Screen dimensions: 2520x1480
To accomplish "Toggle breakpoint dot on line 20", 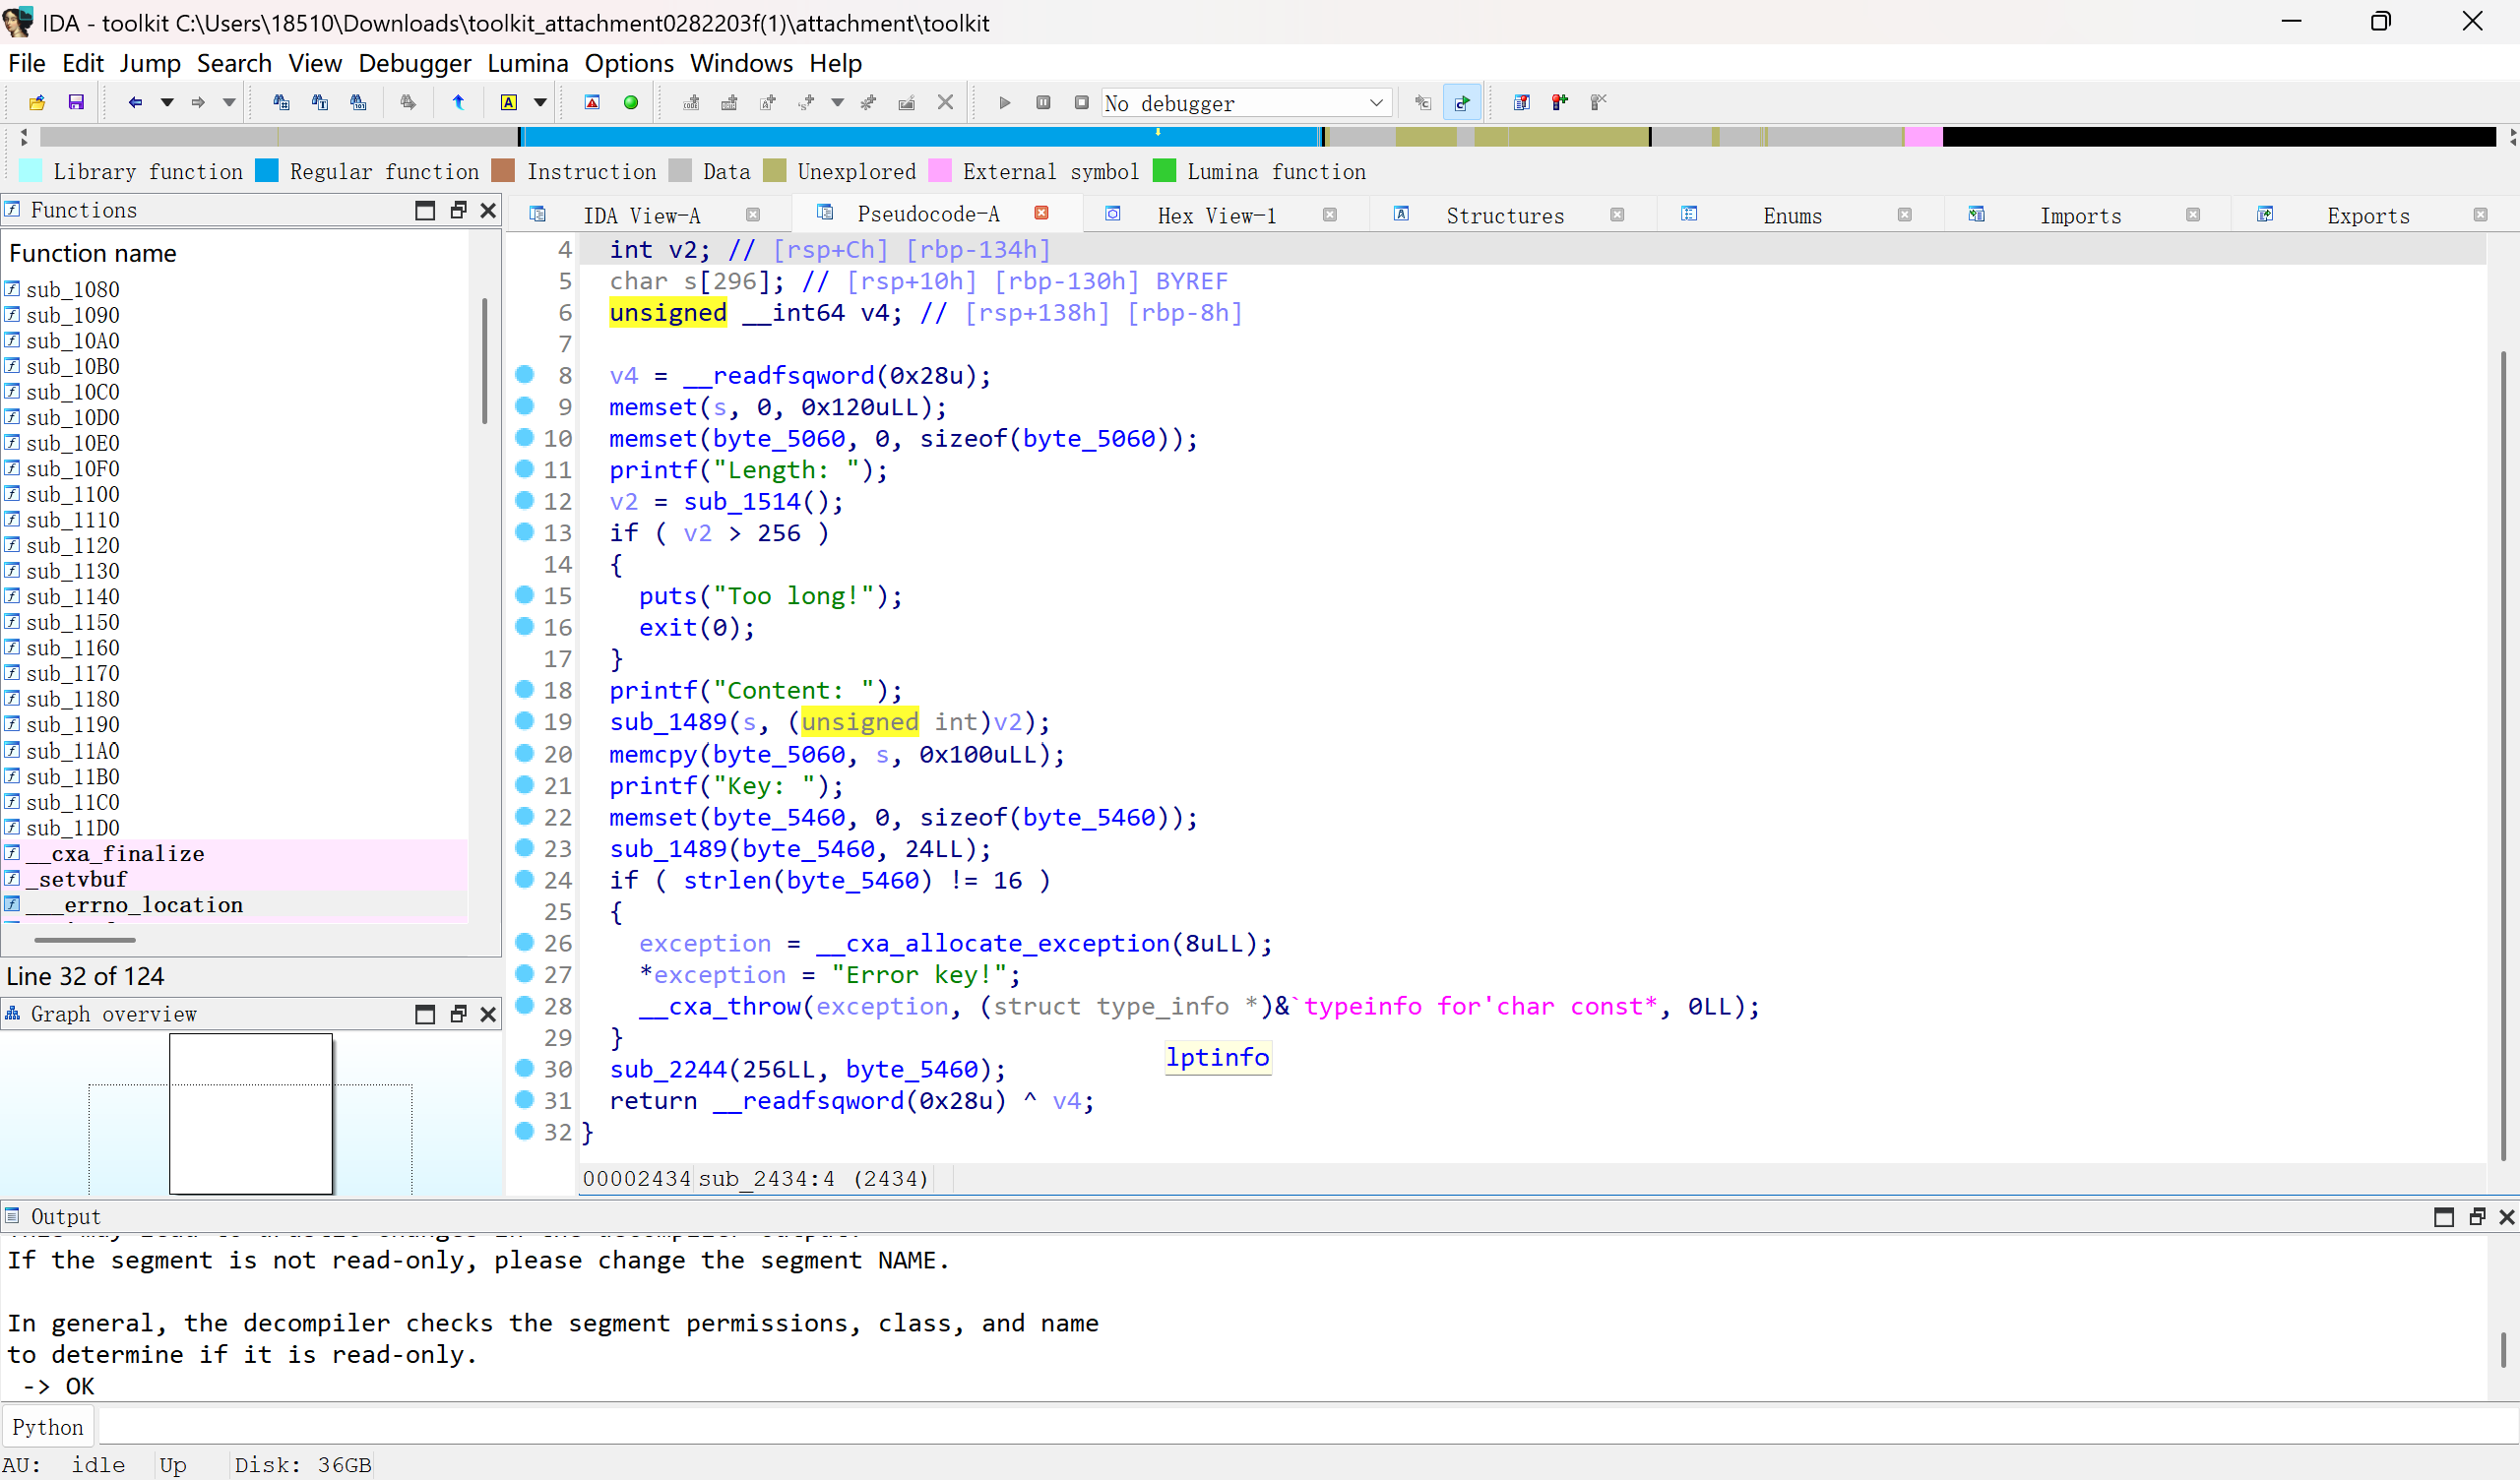I will pos(524,753).
